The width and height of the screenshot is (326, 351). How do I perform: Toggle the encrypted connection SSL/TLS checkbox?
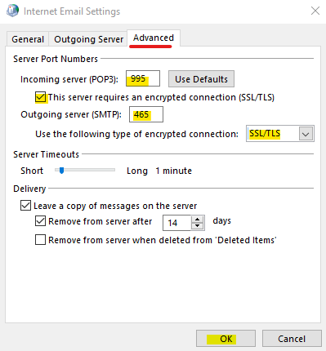(40, 97)
